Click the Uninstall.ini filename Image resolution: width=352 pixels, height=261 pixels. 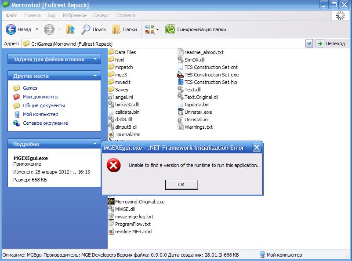click(x=196, y=120)
